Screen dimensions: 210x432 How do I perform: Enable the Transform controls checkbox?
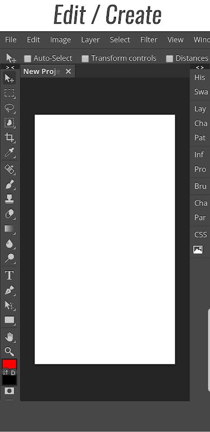point(85,58)
